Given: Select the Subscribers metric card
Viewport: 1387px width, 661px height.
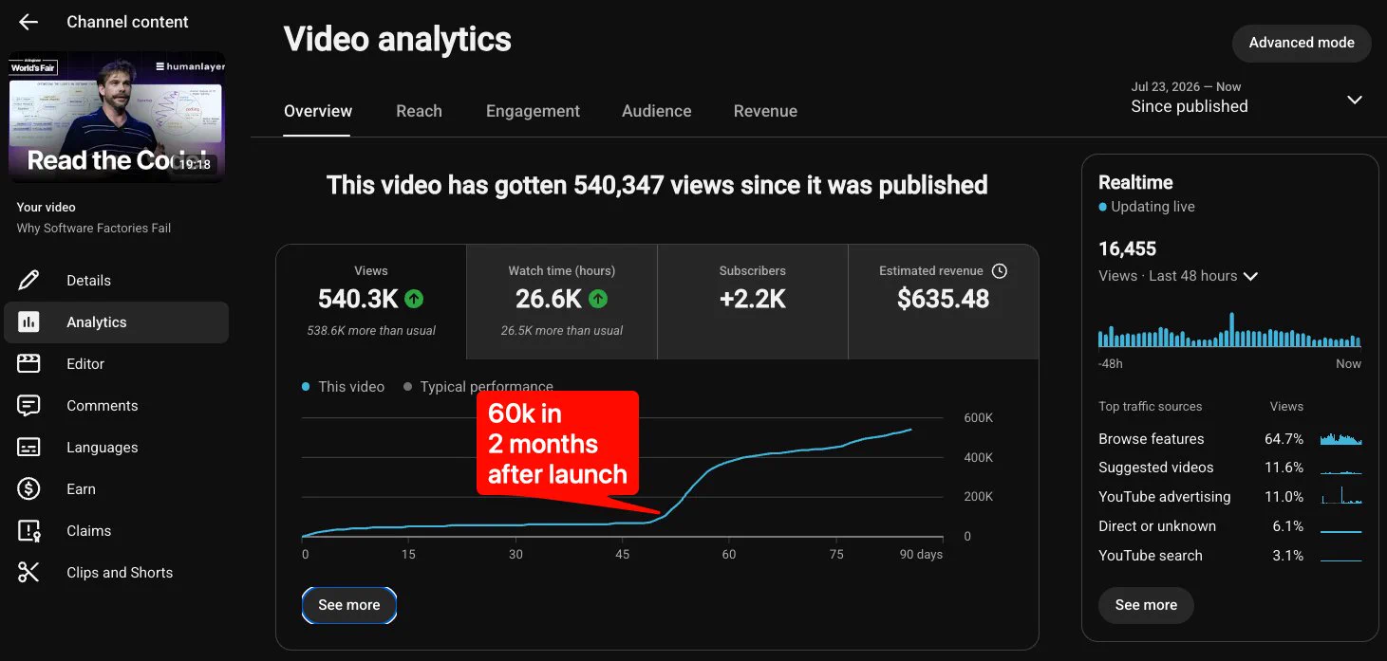Looking at the screenshot, I should [753, 302].
